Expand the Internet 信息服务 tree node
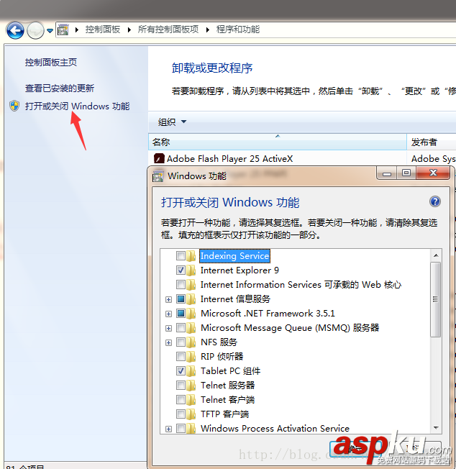 [x=168, y=299]
